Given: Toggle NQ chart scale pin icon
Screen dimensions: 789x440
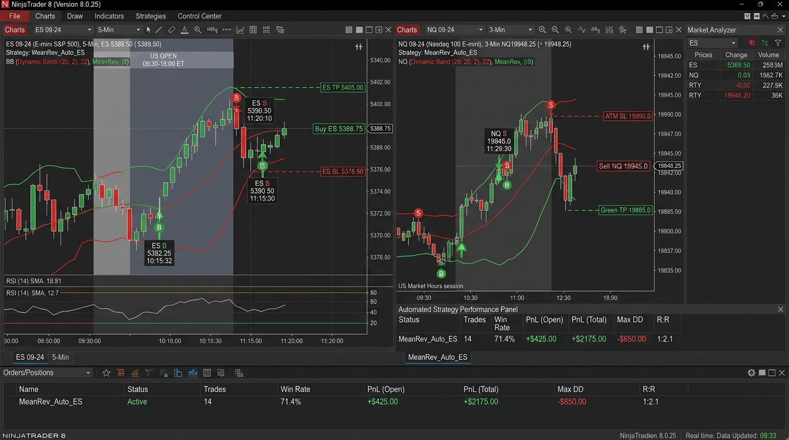Looking at the screenshot, I should pos(646,47).
